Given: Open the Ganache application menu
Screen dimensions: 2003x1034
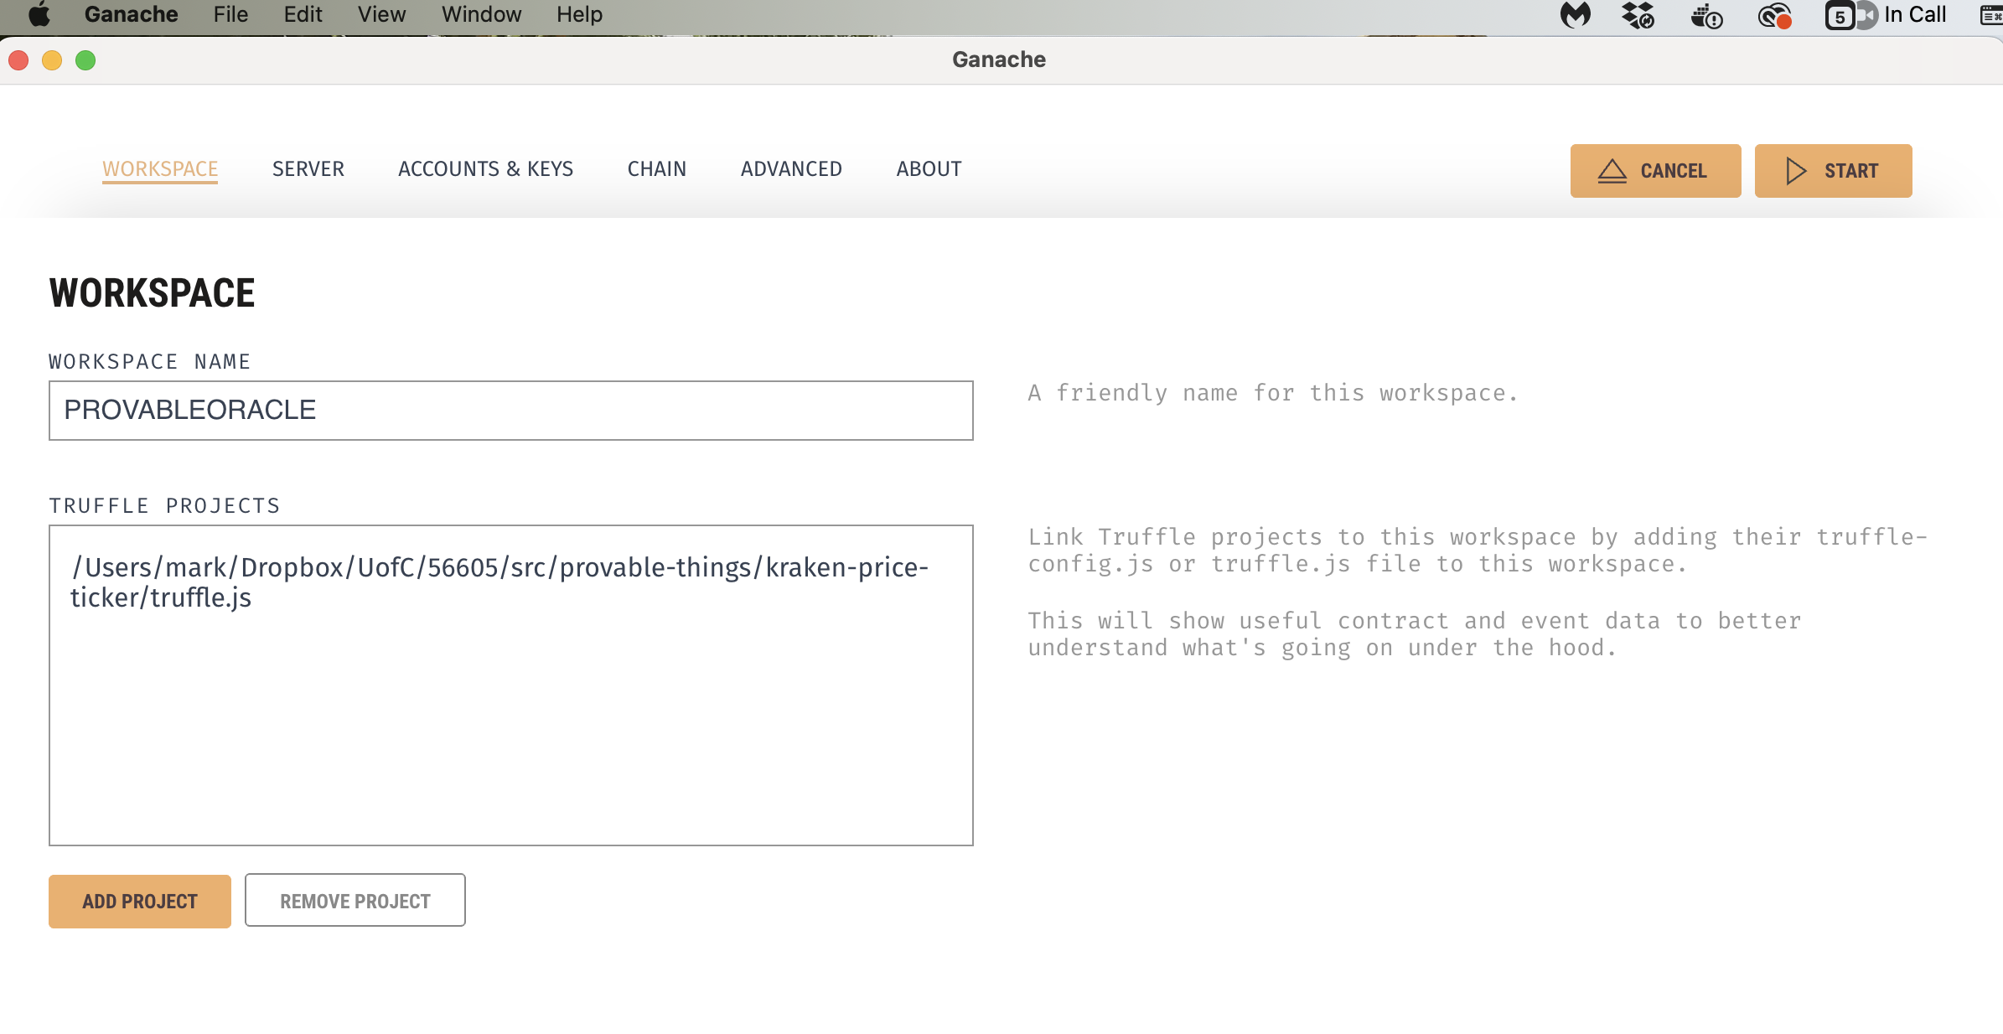Looking at the screenshot, I should 131,15.
